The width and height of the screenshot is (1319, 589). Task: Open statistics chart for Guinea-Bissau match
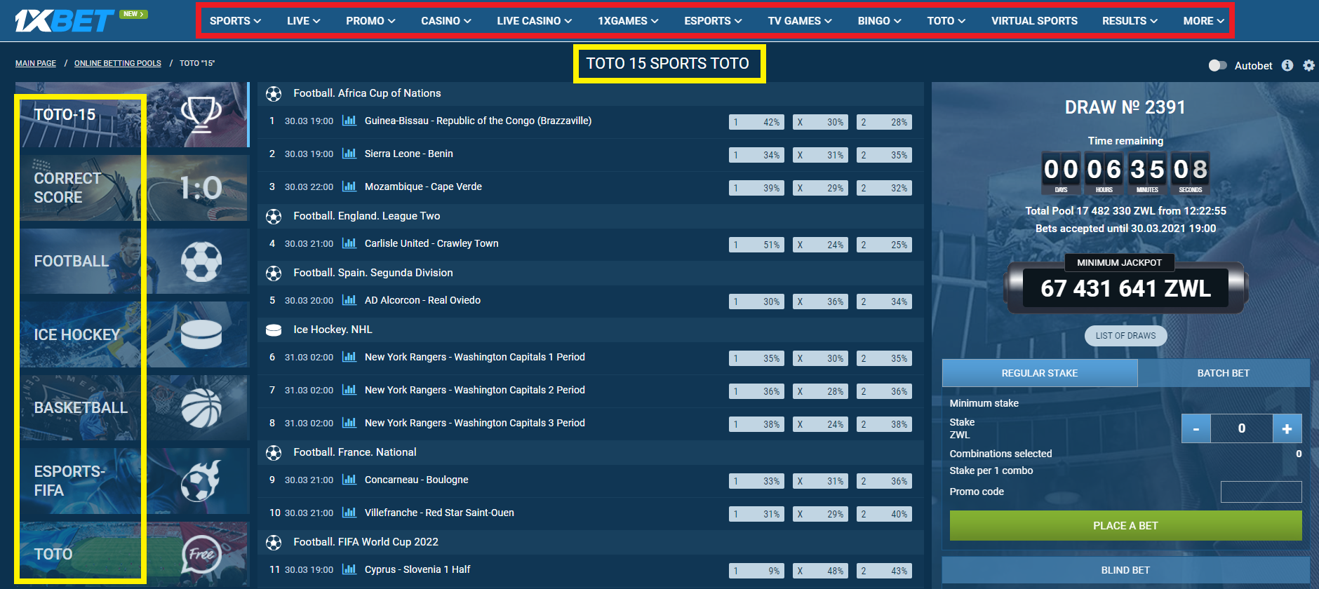[349, 121]
